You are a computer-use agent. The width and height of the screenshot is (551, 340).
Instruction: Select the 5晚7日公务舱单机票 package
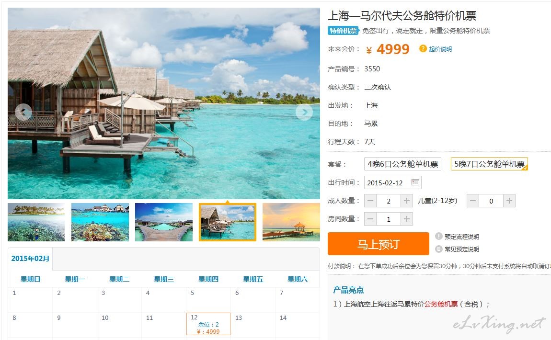click(489, 164)
